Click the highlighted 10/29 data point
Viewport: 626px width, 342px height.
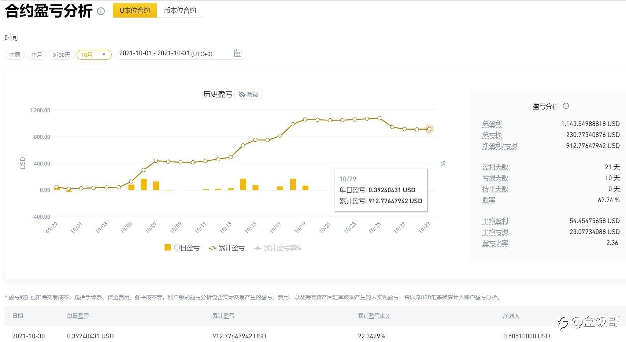(429, 129)
